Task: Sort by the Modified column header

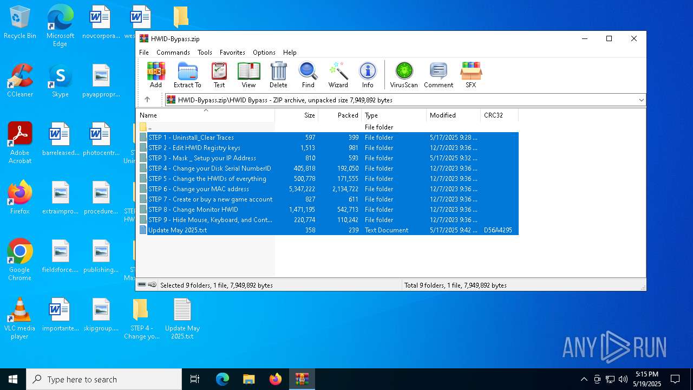Action: pyautogui.click(x=454, y=115)
